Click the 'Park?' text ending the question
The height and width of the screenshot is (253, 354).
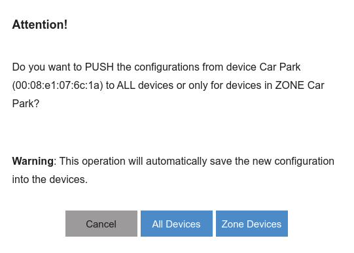click(26, 104)
